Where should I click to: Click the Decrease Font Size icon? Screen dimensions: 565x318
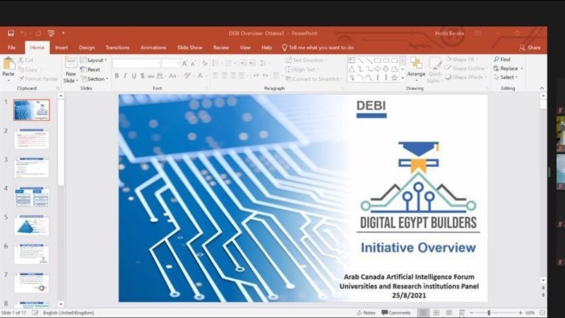[x=193, y=64]
